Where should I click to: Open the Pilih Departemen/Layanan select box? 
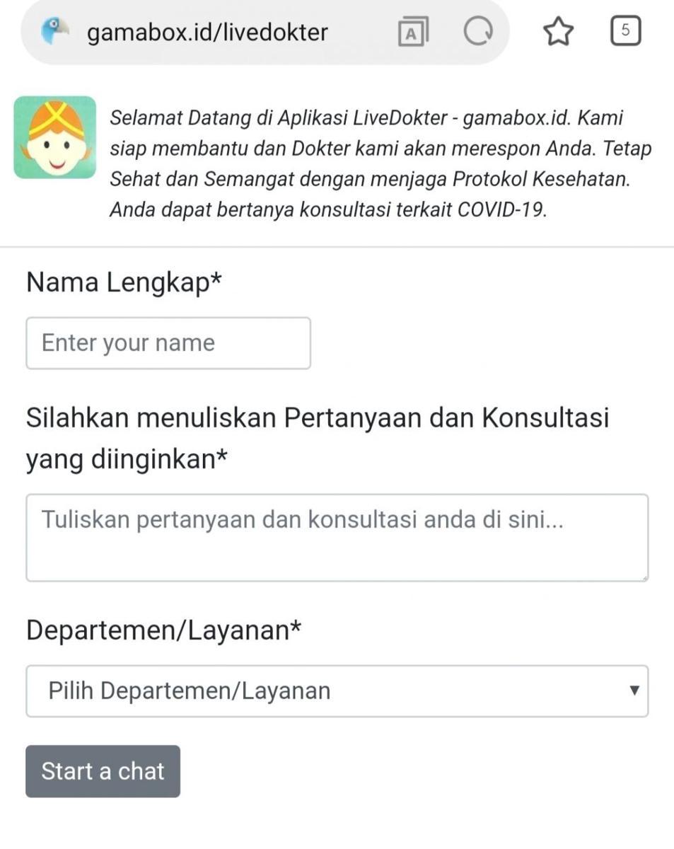[x=337, y=691]
